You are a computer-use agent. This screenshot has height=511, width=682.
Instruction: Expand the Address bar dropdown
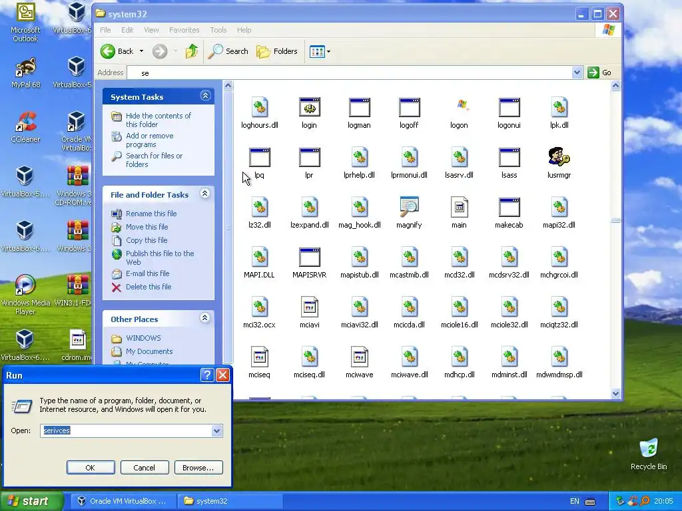577,73
